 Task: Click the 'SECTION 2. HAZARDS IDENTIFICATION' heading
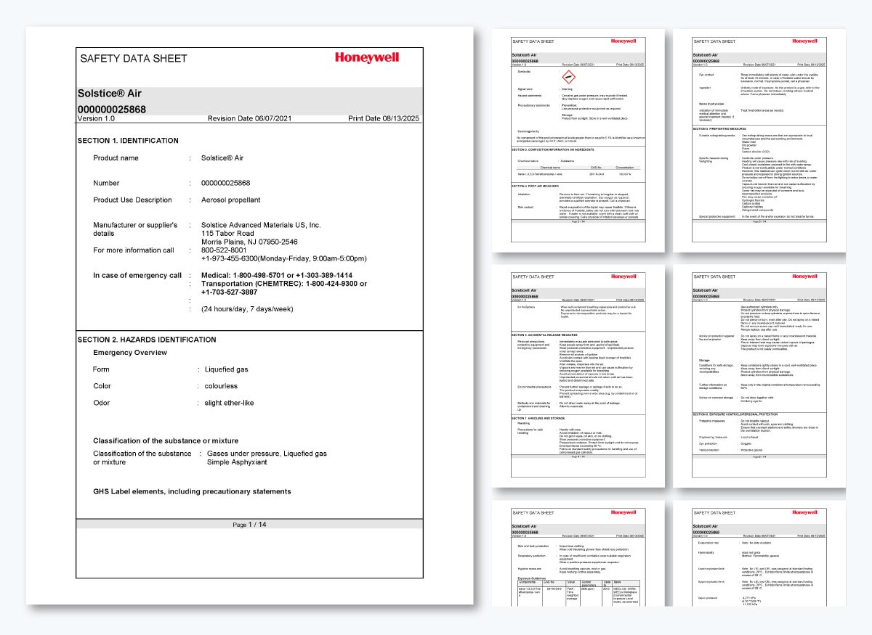click(147, 340)
